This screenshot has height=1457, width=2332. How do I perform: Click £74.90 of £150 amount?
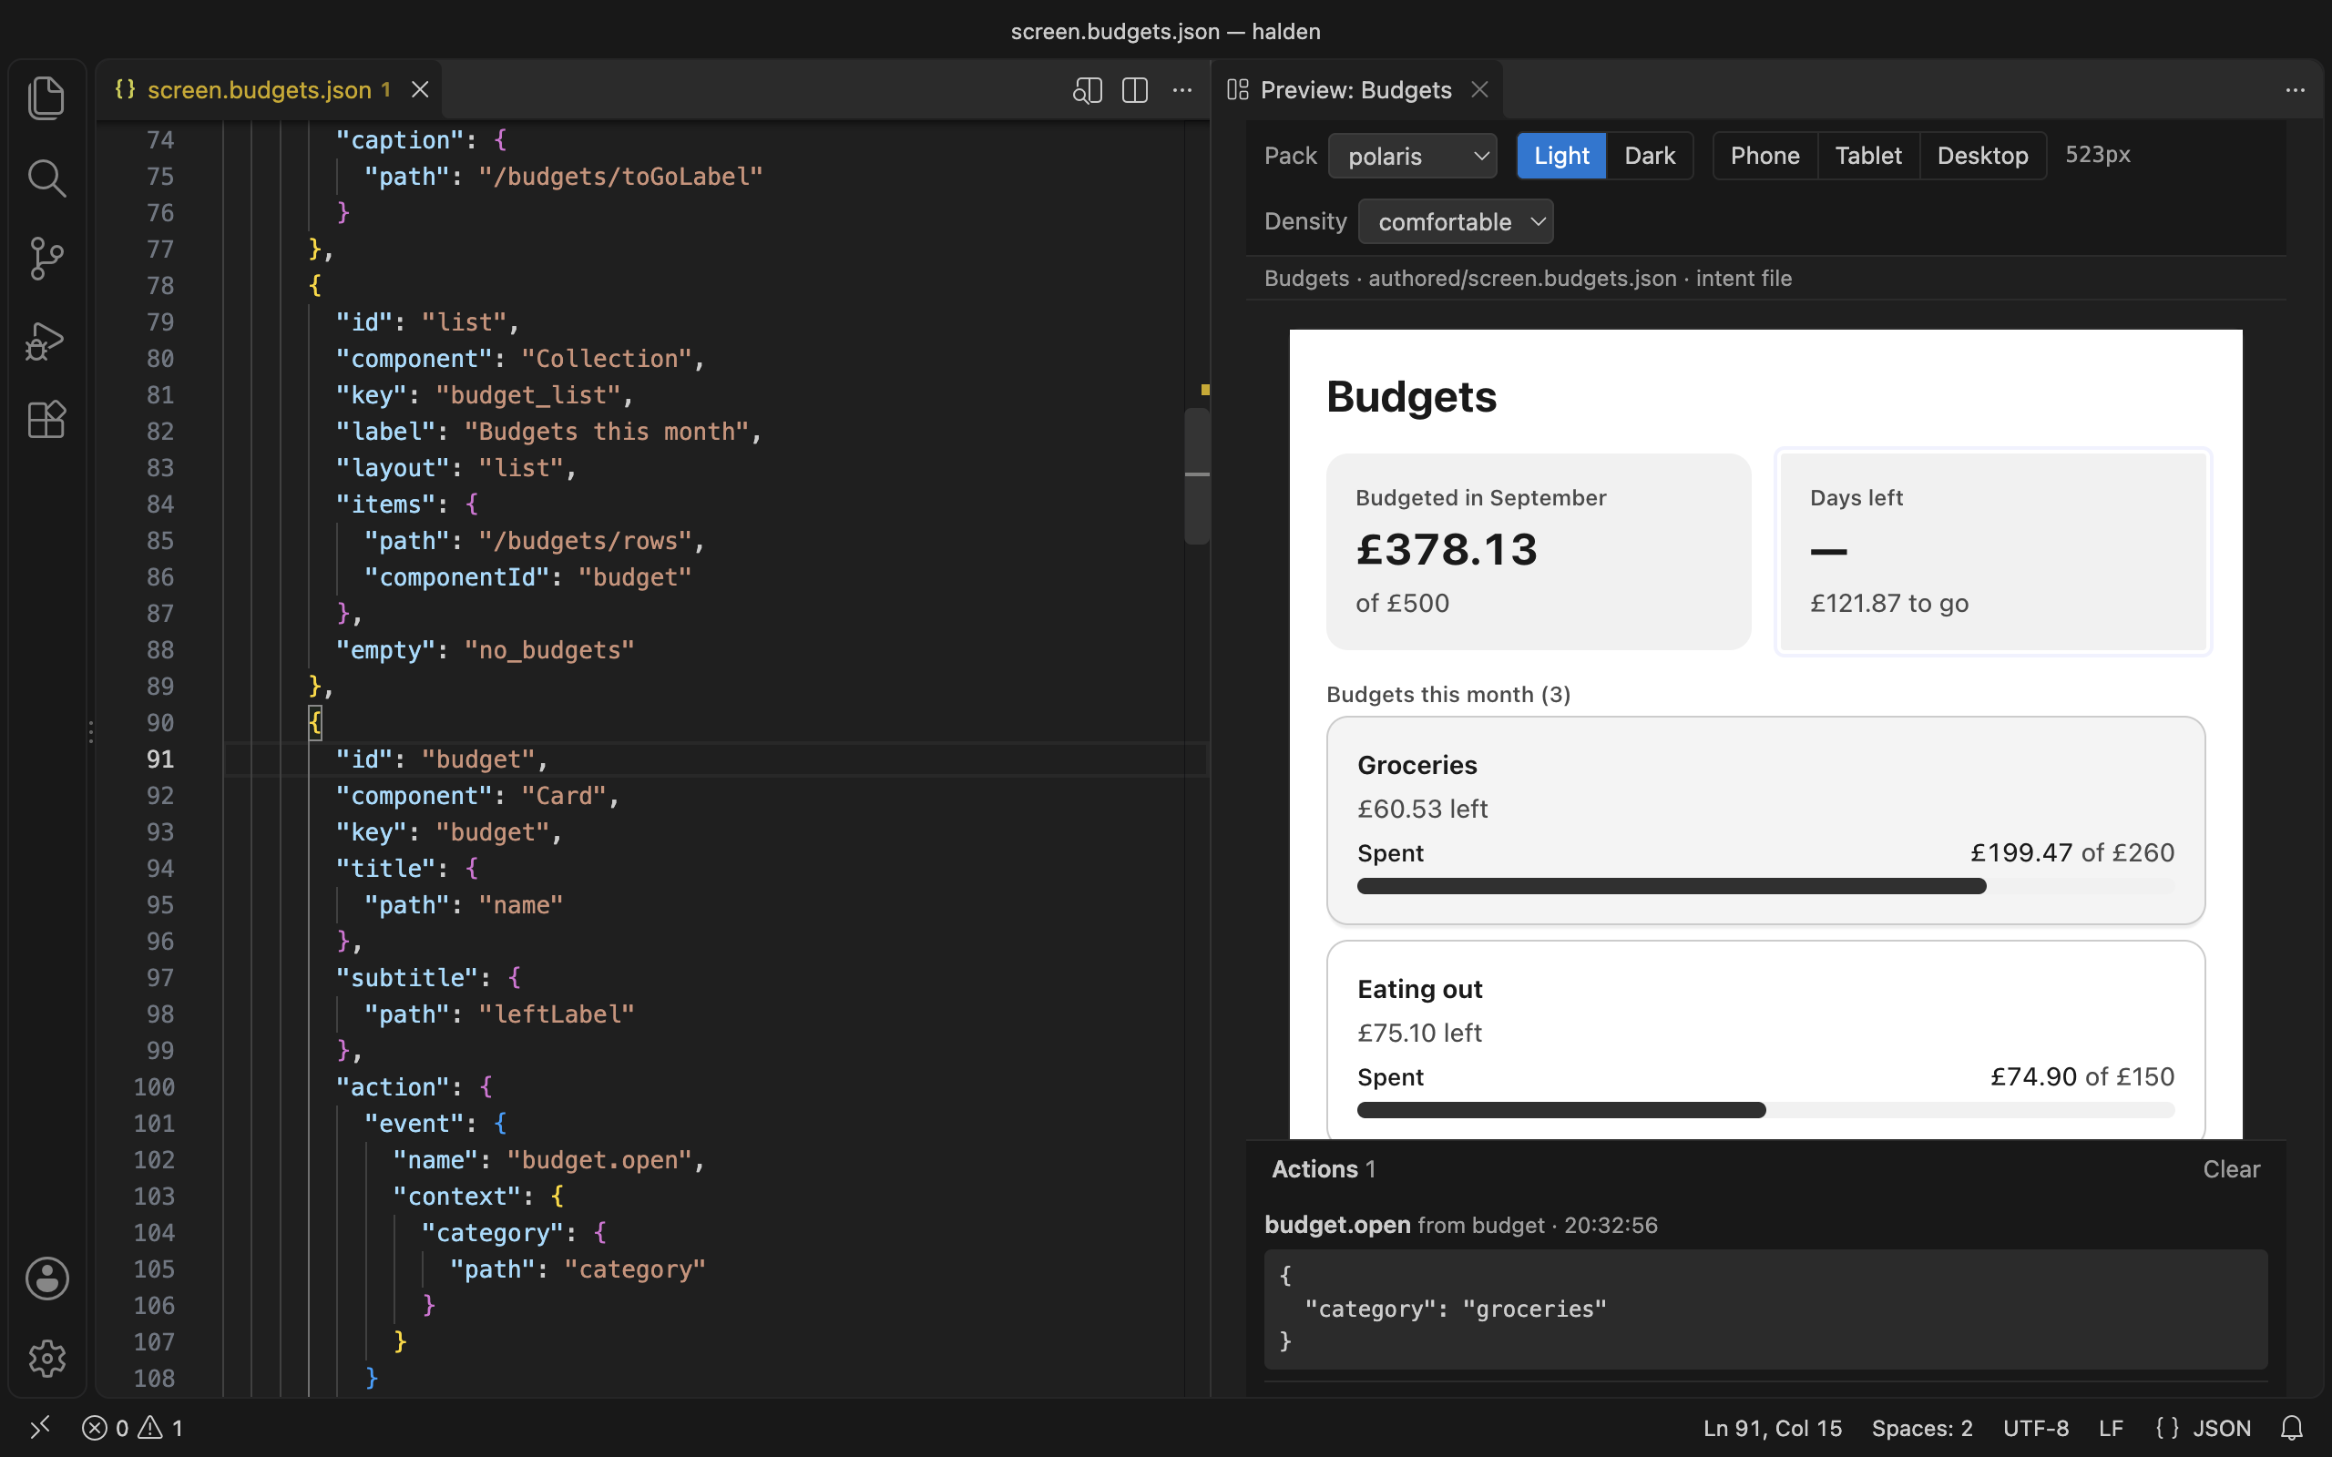[x=2081, y=1076]
